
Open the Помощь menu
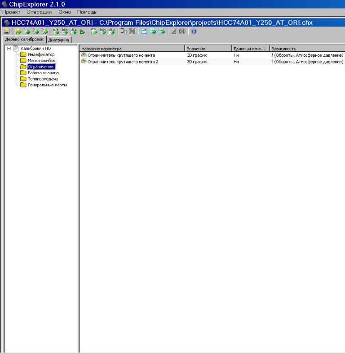coord(87,12)
